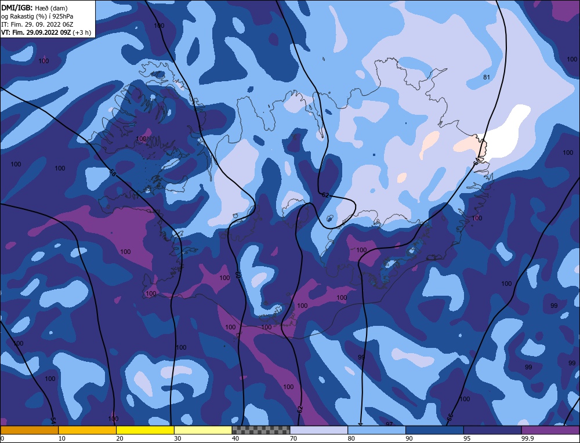The image size is (580, 443).
Task: Click the dark navy 95–99.9 legend swatch
Action: [492, 430]
